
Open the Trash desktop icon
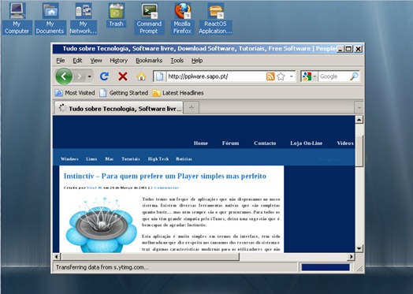[116, 15]
